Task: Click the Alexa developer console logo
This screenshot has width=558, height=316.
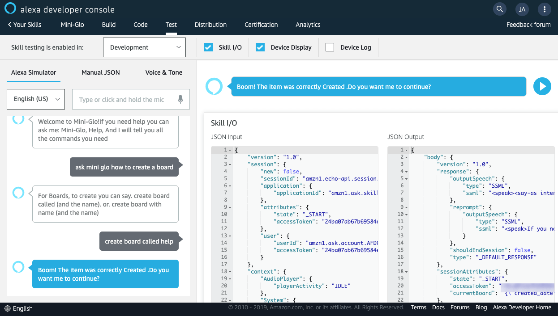Action: pyautogui.click(x=60, y=9)
